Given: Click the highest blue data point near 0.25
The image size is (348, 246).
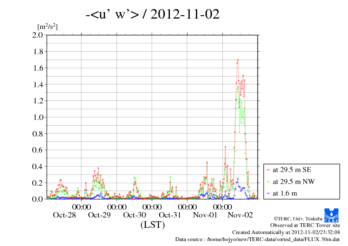Looking at the screenshot, I should coord(238,179).
